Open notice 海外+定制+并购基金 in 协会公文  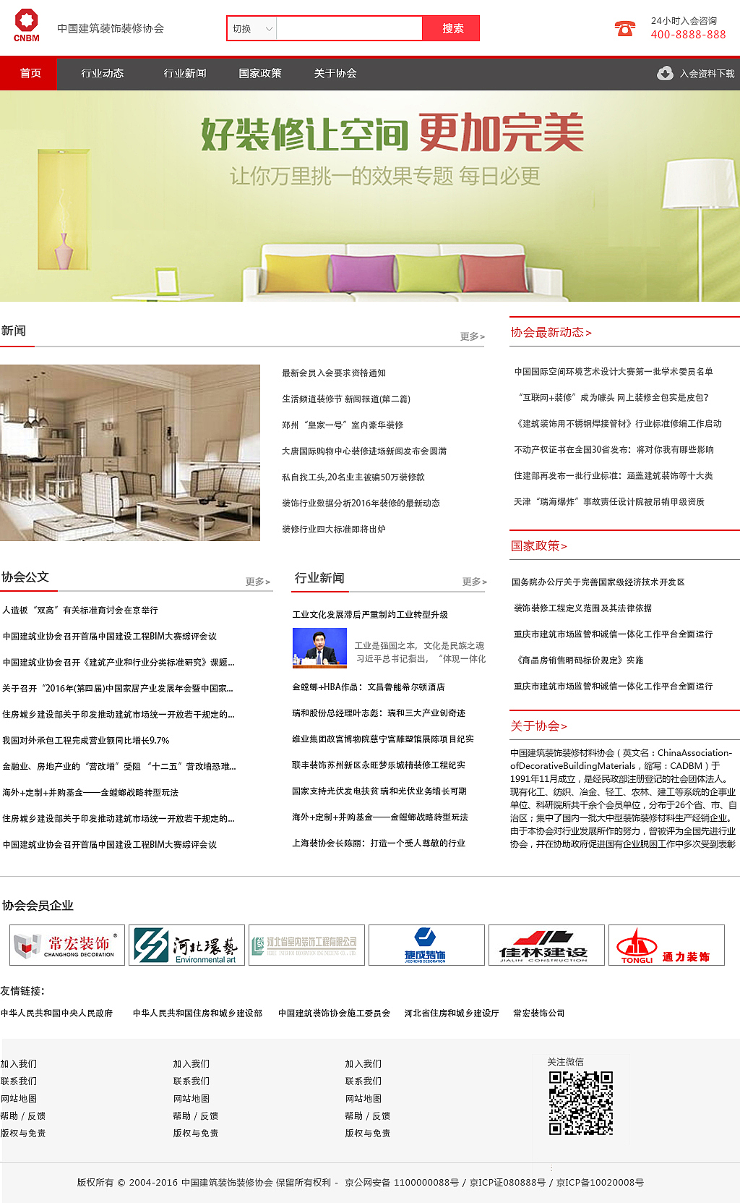coord(90,793)
